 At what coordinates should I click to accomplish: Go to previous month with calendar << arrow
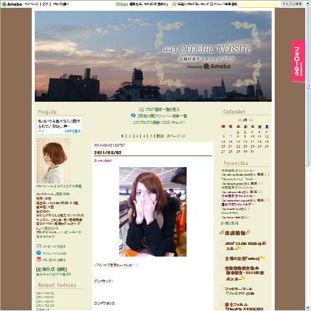click(240, 120)
